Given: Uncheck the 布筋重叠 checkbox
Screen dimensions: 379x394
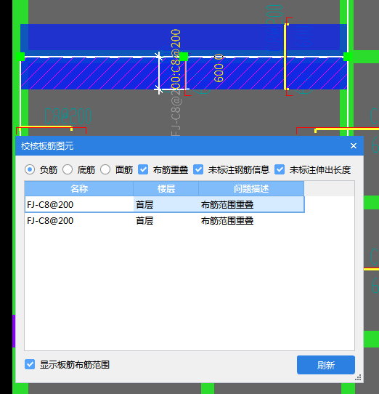Looking at the screenshot, I should click(x=143, y=169).
